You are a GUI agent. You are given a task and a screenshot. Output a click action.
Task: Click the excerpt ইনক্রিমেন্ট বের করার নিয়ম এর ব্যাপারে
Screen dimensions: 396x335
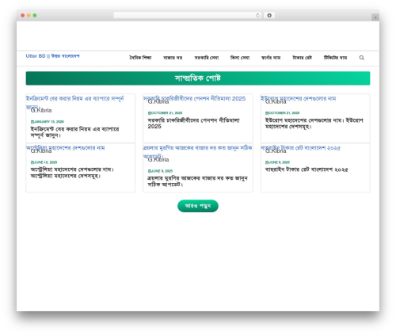tap(75, 132)
